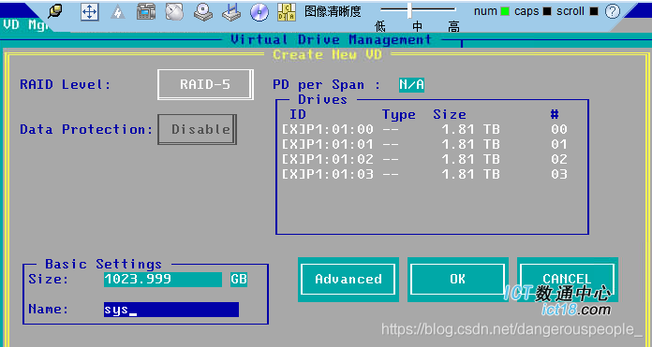Click the '中' medium clarity label
Screen dimensions: 652x347
pos(418,27)
